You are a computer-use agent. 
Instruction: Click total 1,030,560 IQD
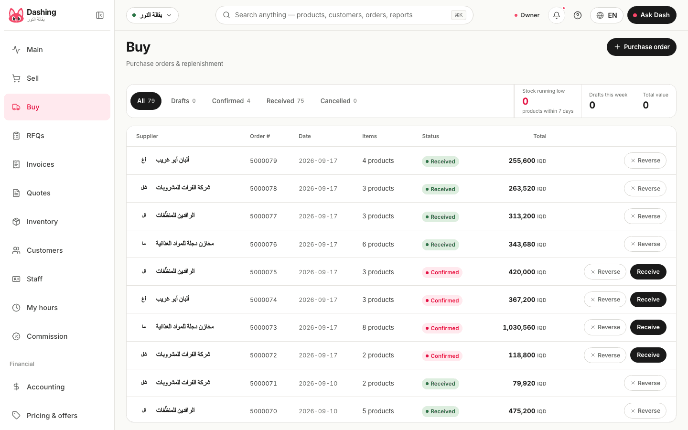(524, 327)
